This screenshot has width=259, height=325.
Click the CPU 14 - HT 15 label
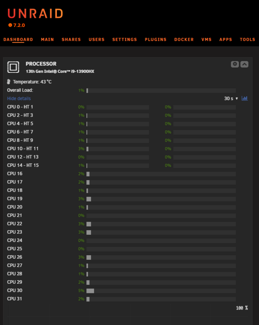click(23, 165)
